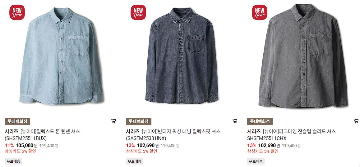Click the 105,080원 sale price
The image size is (360, 167).
tap(26, 146)
